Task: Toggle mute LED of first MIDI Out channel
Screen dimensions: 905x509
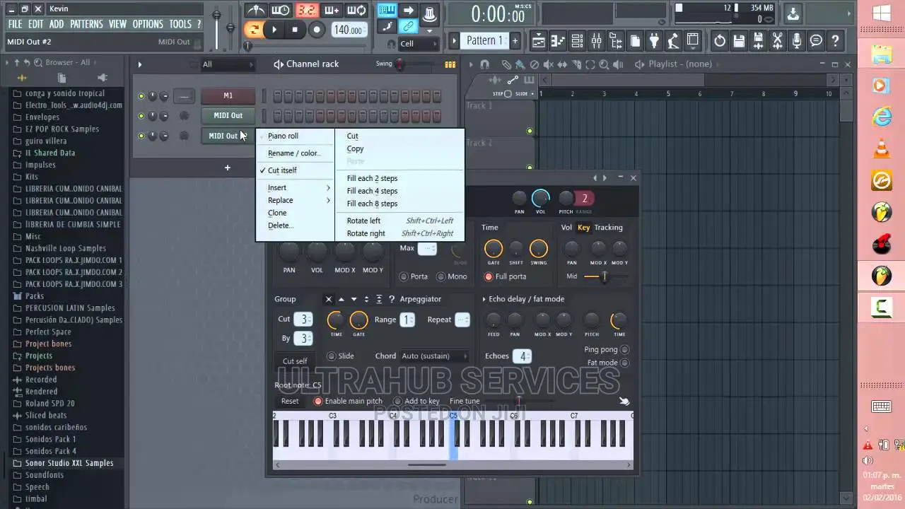Action: pyautogui.click(x=141, y=116)
